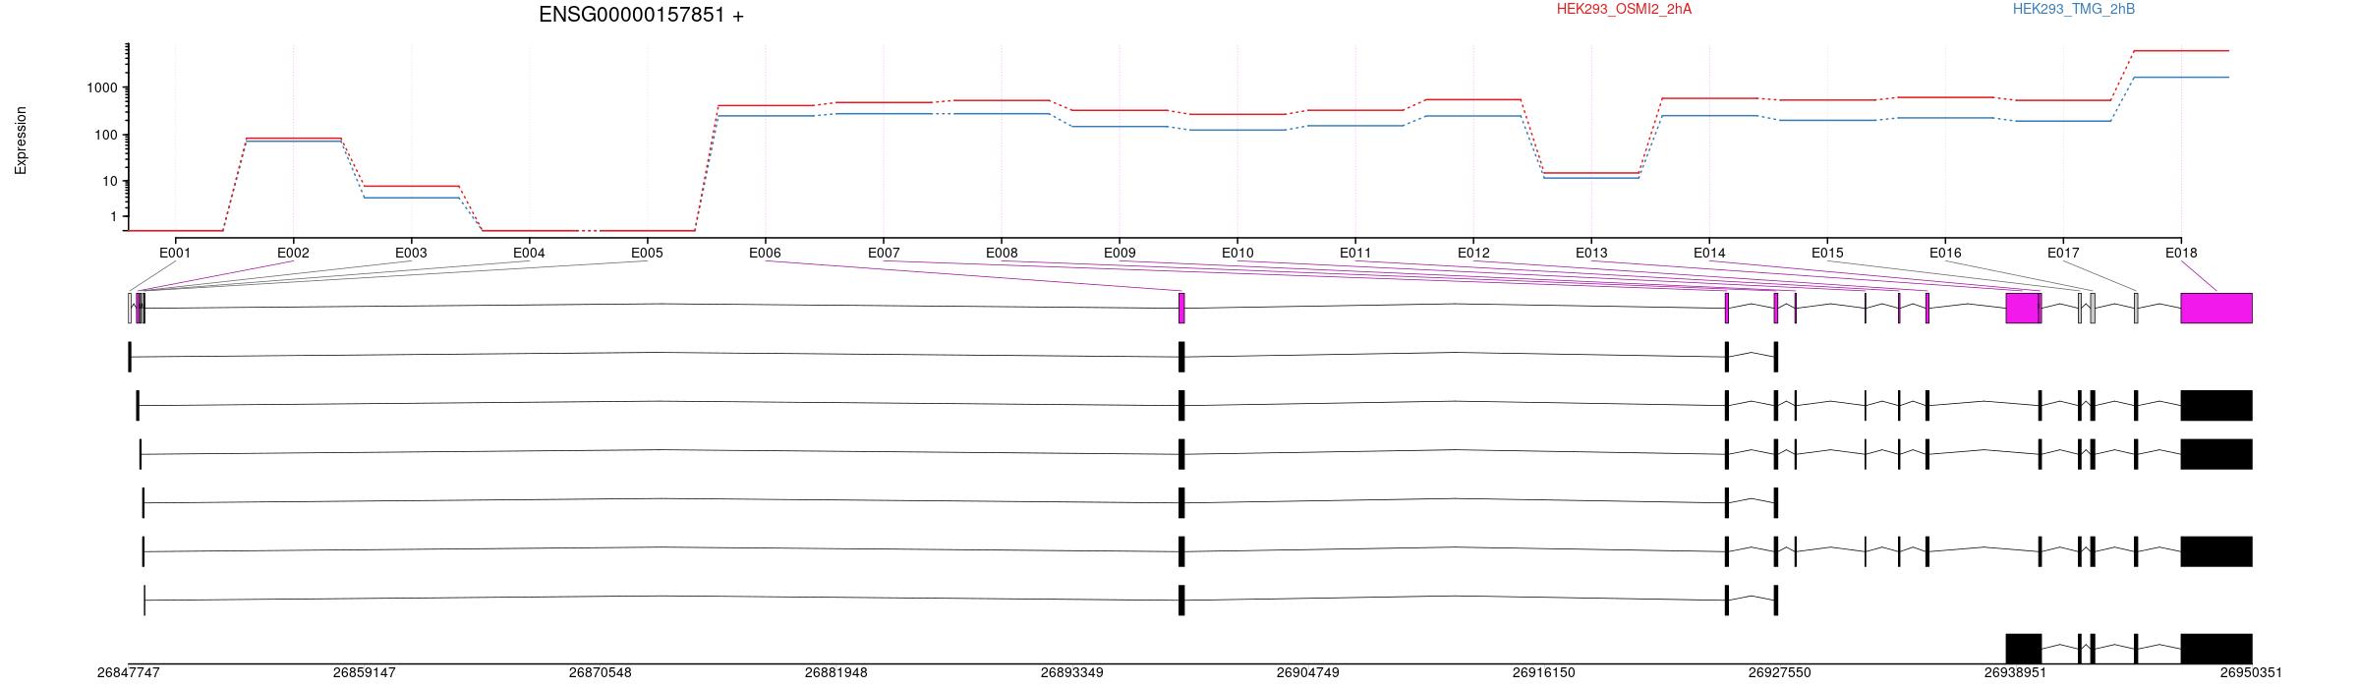2359x688 pixels.
Task: Click genomic coordinate 26927550
Action: [x=1780, y=673]
